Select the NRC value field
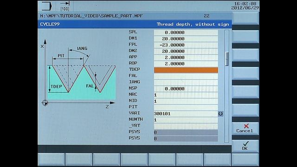Image resolution: width=297 pixels, height=167 pixels. (x=186, y=95)
